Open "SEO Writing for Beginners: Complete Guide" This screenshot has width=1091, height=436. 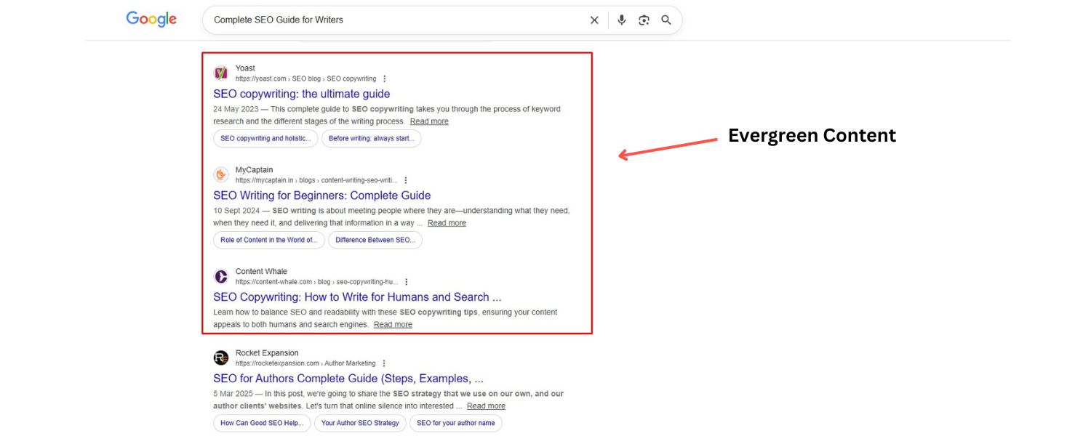click(x=321, y=195)
